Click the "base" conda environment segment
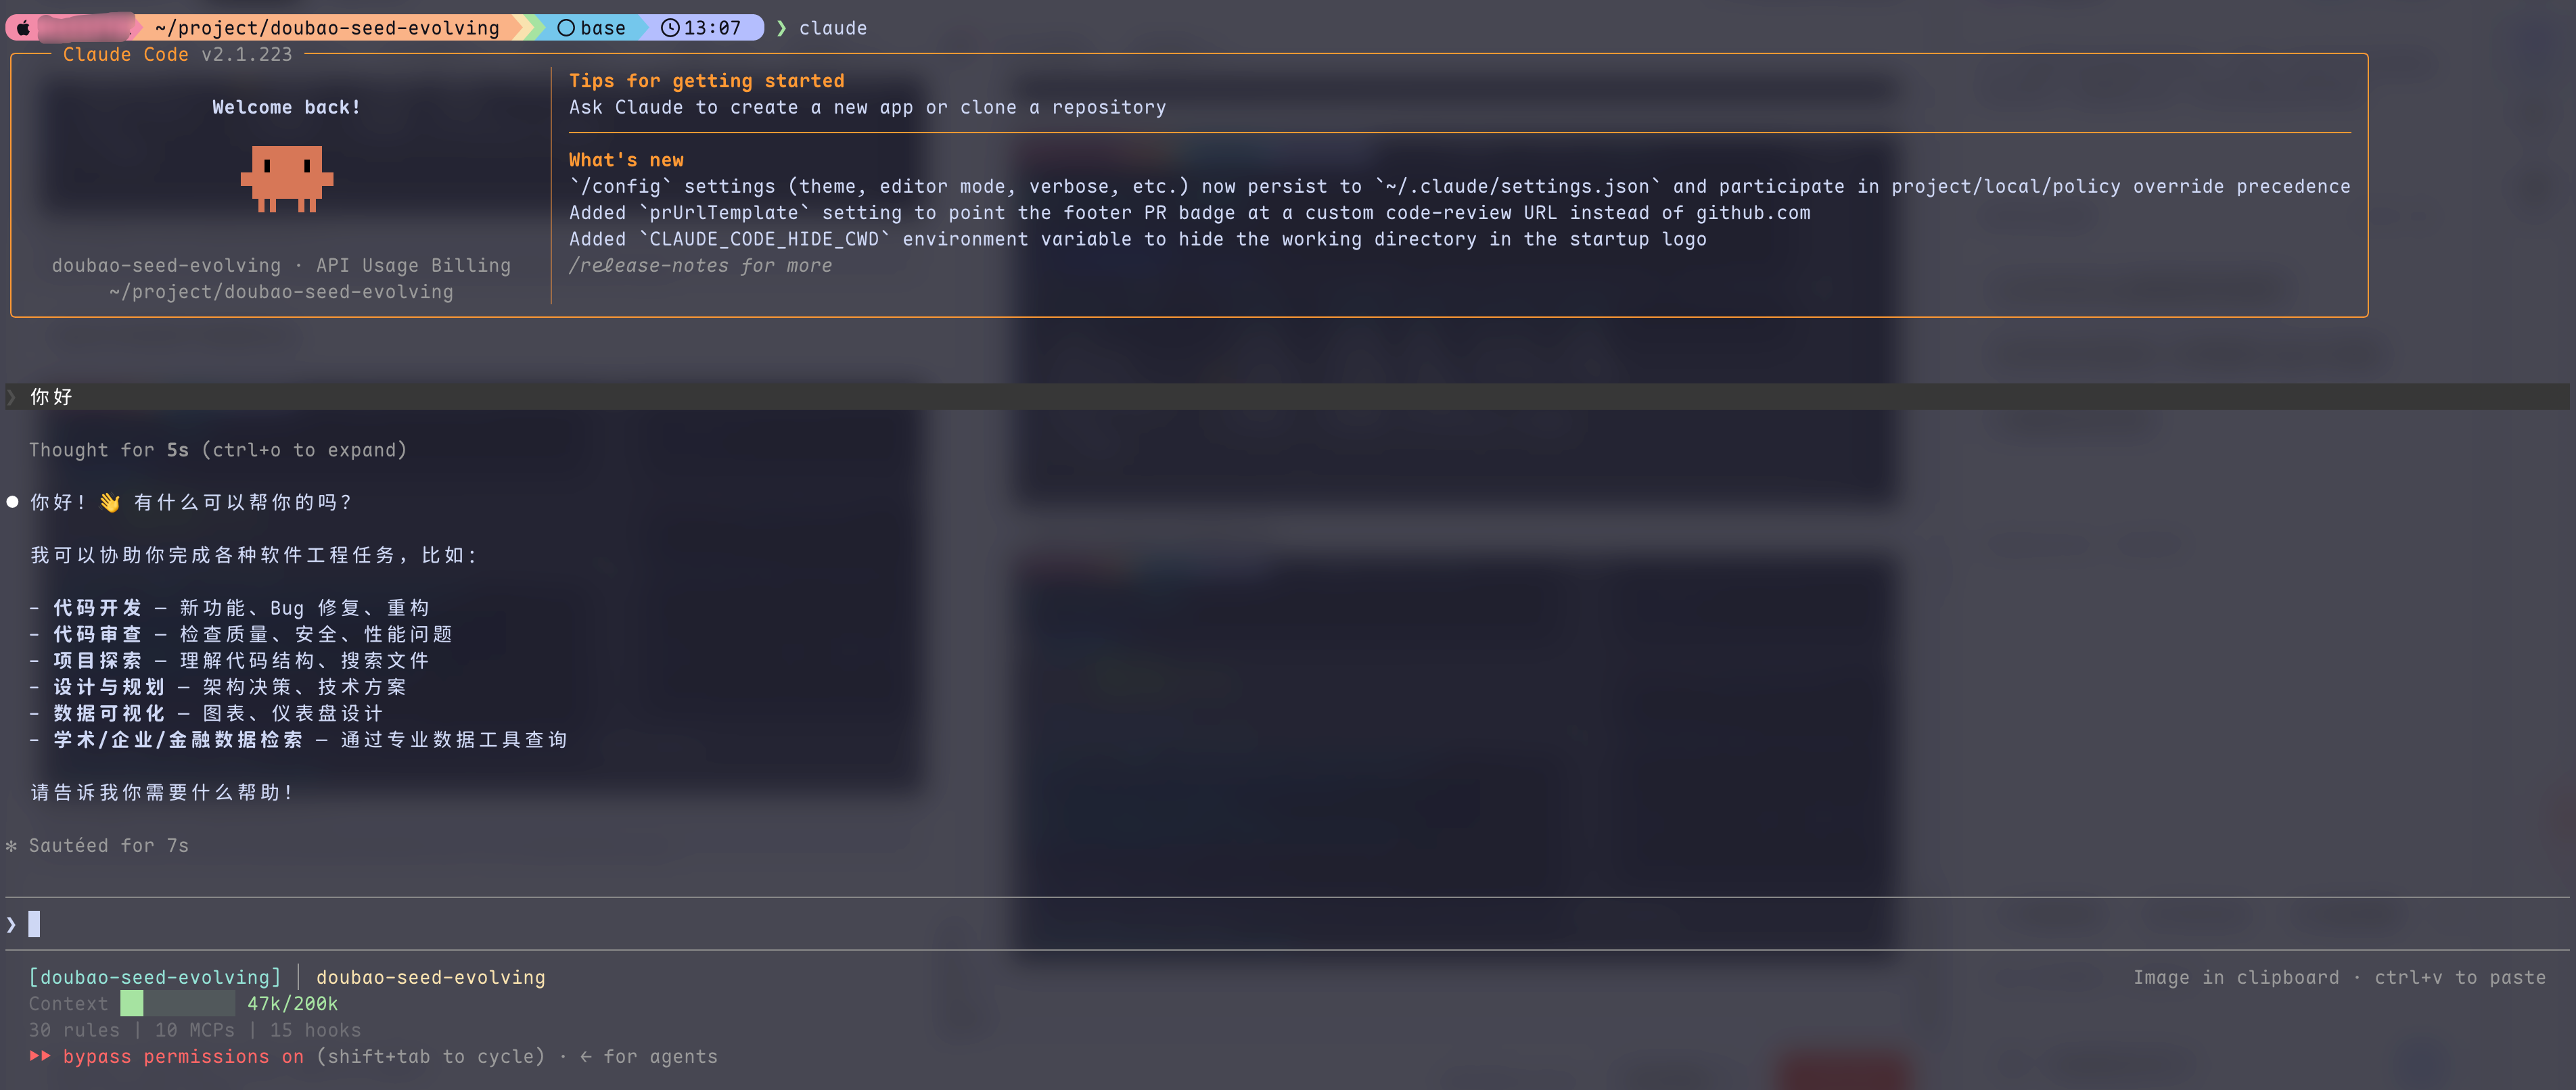 pyautogui.click(x=603, y=28)
